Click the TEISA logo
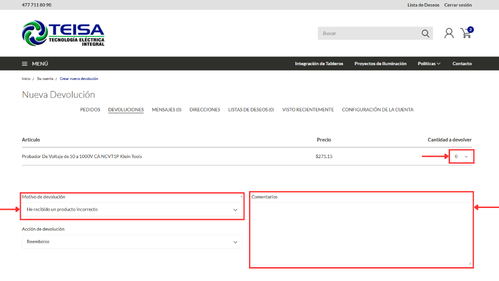This screenshot has width=499, height=281. (63, 33)
